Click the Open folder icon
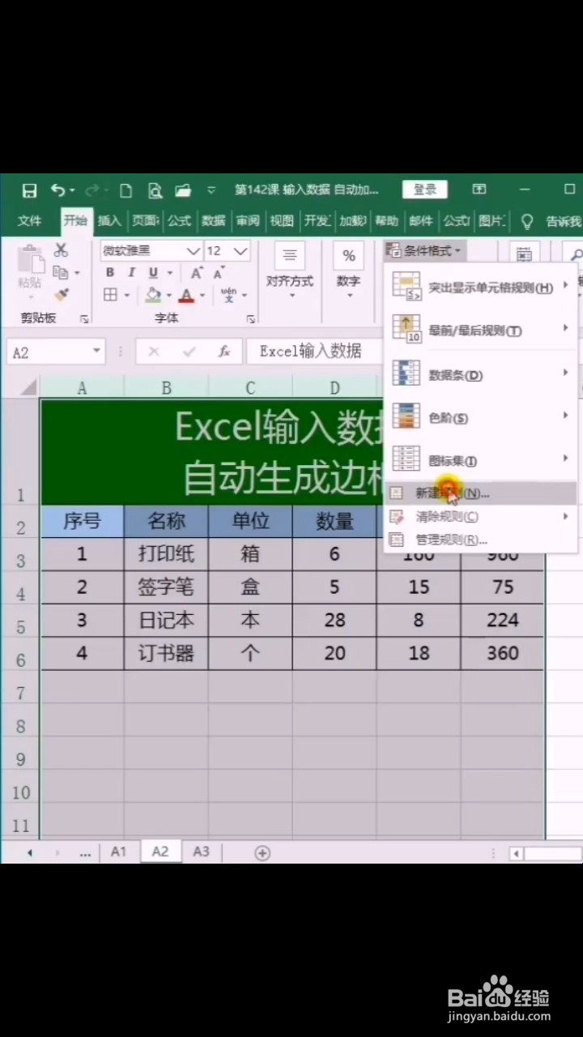The height and width of the screenshot is (1037, 583). (x=184, y=190)
